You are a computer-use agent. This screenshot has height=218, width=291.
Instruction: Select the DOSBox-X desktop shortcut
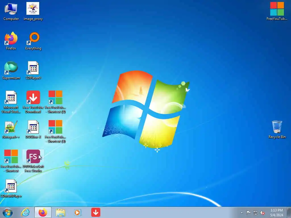[x=33, y=129]
